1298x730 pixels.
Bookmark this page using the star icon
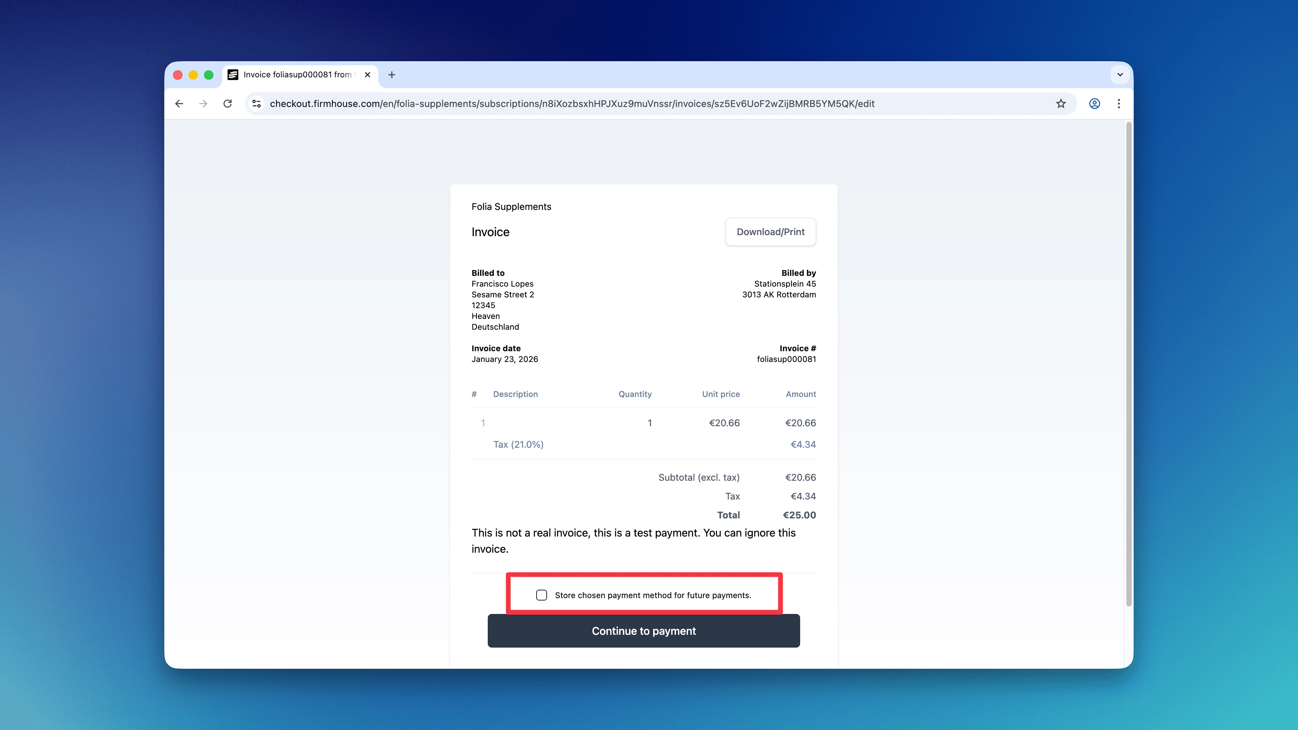(x=1061, y=104)
